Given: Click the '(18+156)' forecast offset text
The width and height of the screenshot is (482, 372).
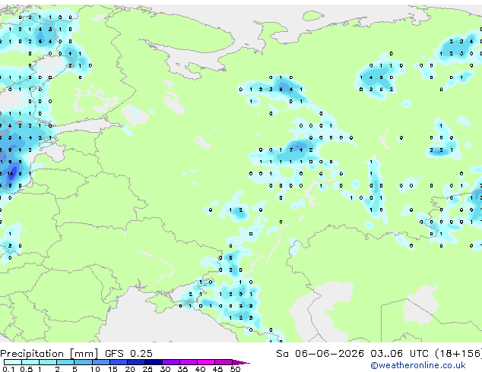Looking at the screenshot, I should point(458,354).
